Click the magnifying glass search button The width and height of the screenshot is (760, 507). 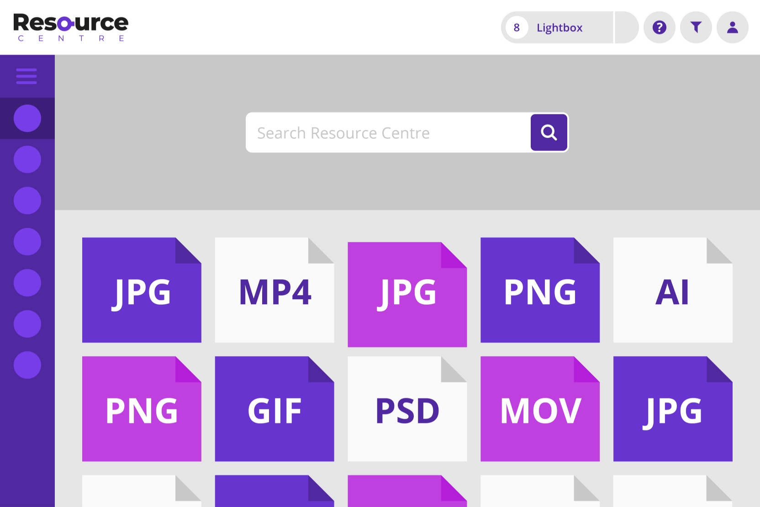pyautogui.click(x=549, y=132)
